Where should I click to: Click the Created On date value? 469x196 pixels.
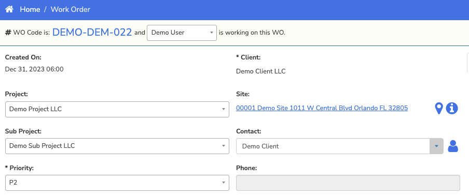pyautogui.click(x=34, y=69)
